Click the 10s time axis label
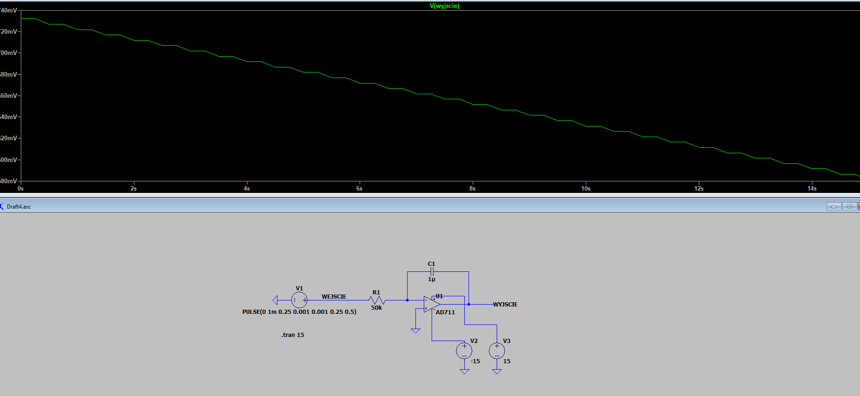This screenshot has height=396, width=860. tap(586, 188)
